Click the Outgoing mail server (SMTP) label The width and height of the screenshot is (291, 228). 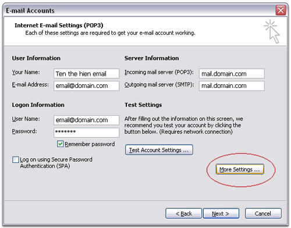(x=159, y=85)
